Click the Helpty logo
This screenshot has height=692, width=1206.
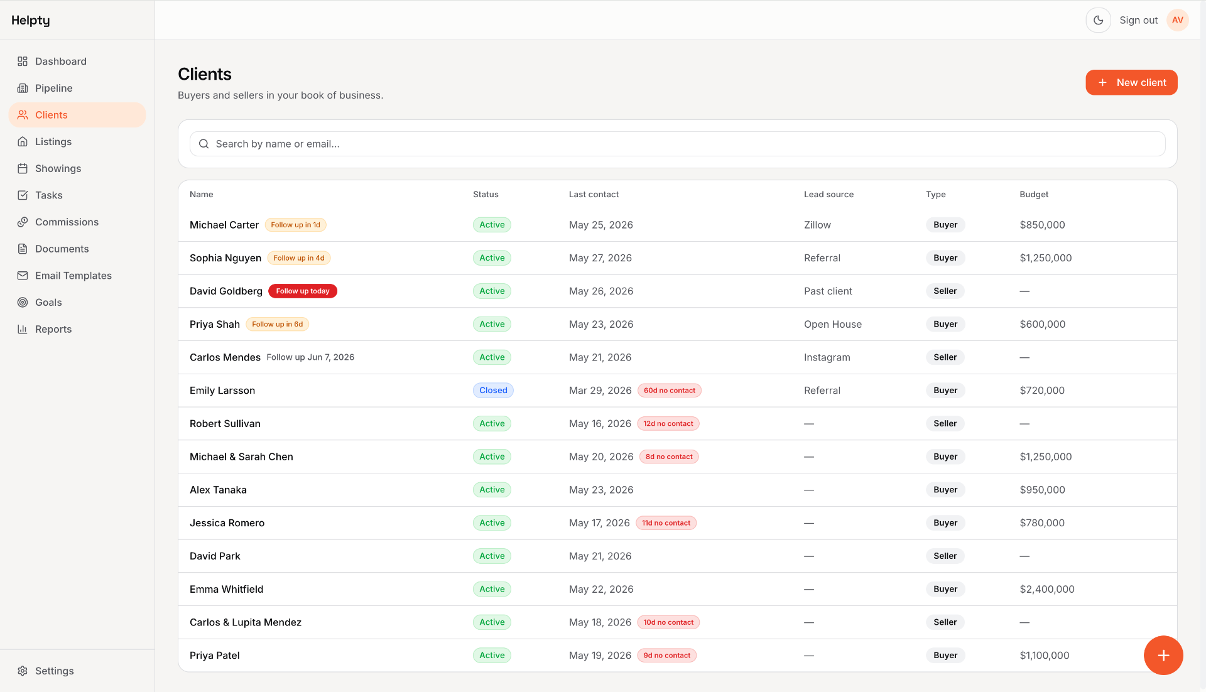[x=30, y=20]
